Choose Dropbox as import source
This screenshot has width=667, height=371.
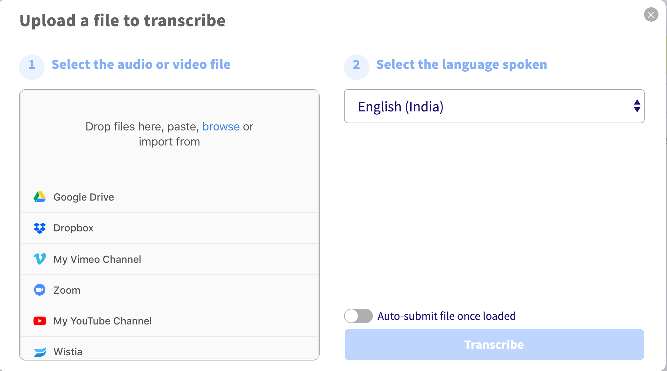(74, 228)
